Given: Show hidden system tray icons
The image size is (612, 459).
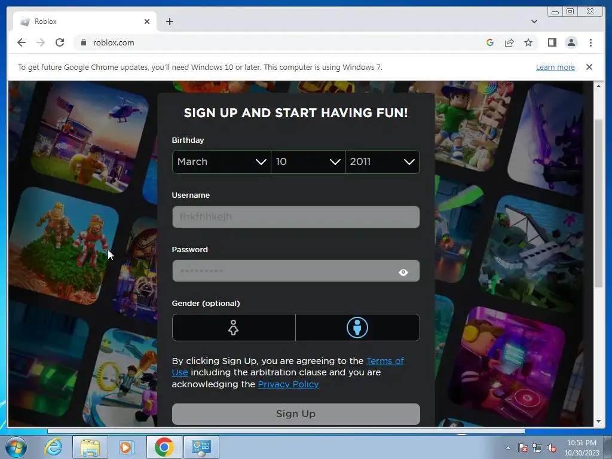Looking at the screenshot, I should (x=508, y=448).
